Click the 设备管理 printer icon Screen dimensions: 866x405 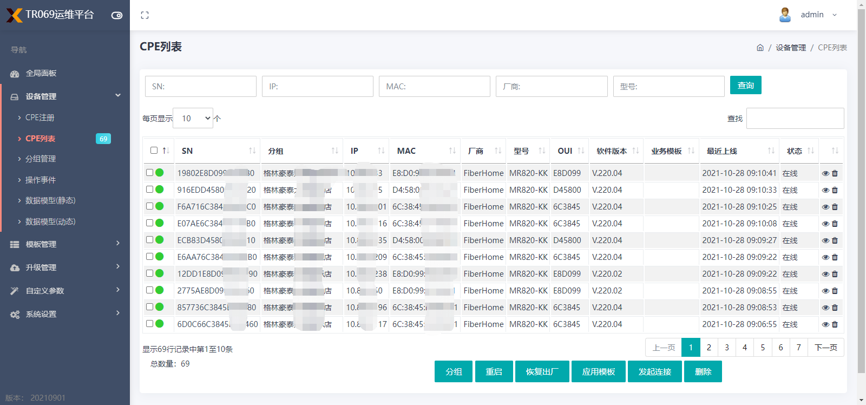tap(15, 97)
